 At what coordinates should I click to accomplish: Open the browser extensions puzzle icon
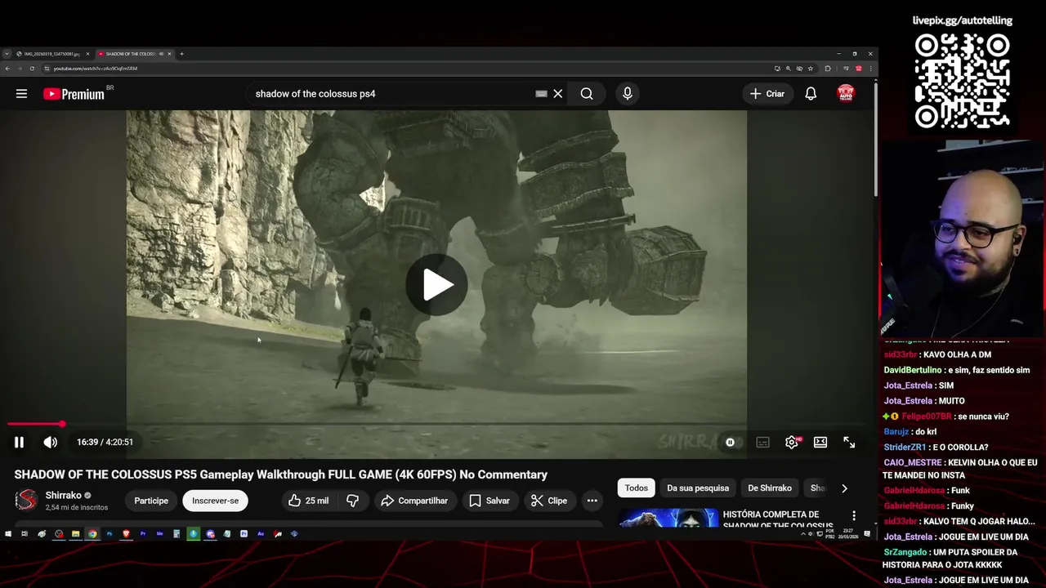828,69
